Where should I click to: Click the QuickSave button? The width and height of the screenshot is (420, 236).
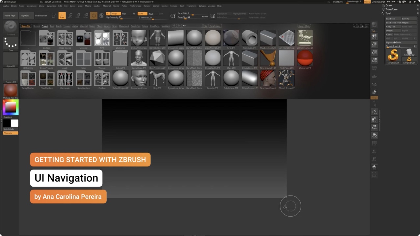(338, 2)
